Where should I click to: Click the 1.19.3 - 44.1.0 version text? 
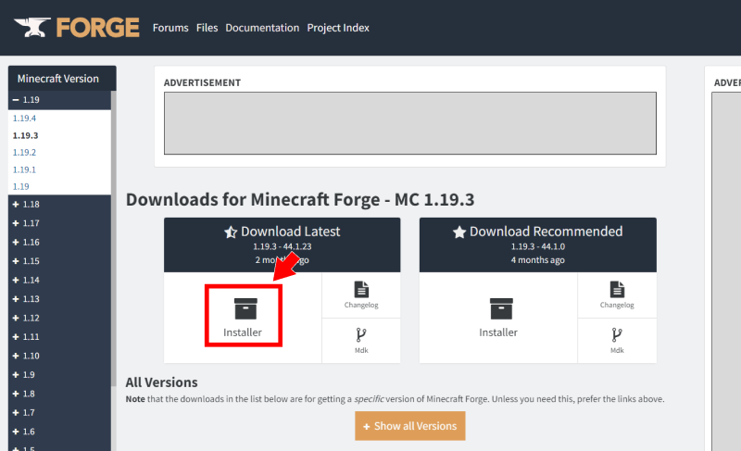538,246
